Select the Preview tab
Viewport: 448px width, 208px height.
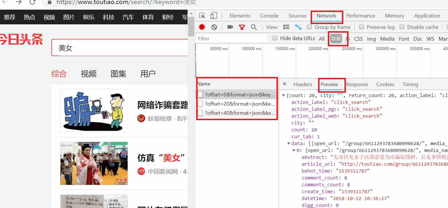[x=329, y=84]
